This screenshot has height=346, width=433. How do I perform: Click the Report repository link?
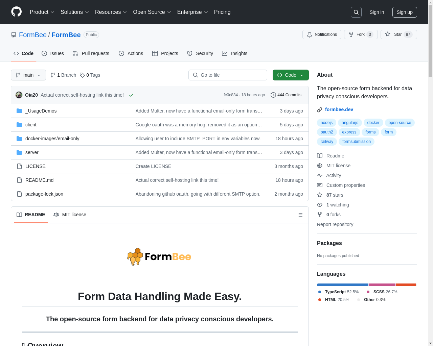[335, 224]
